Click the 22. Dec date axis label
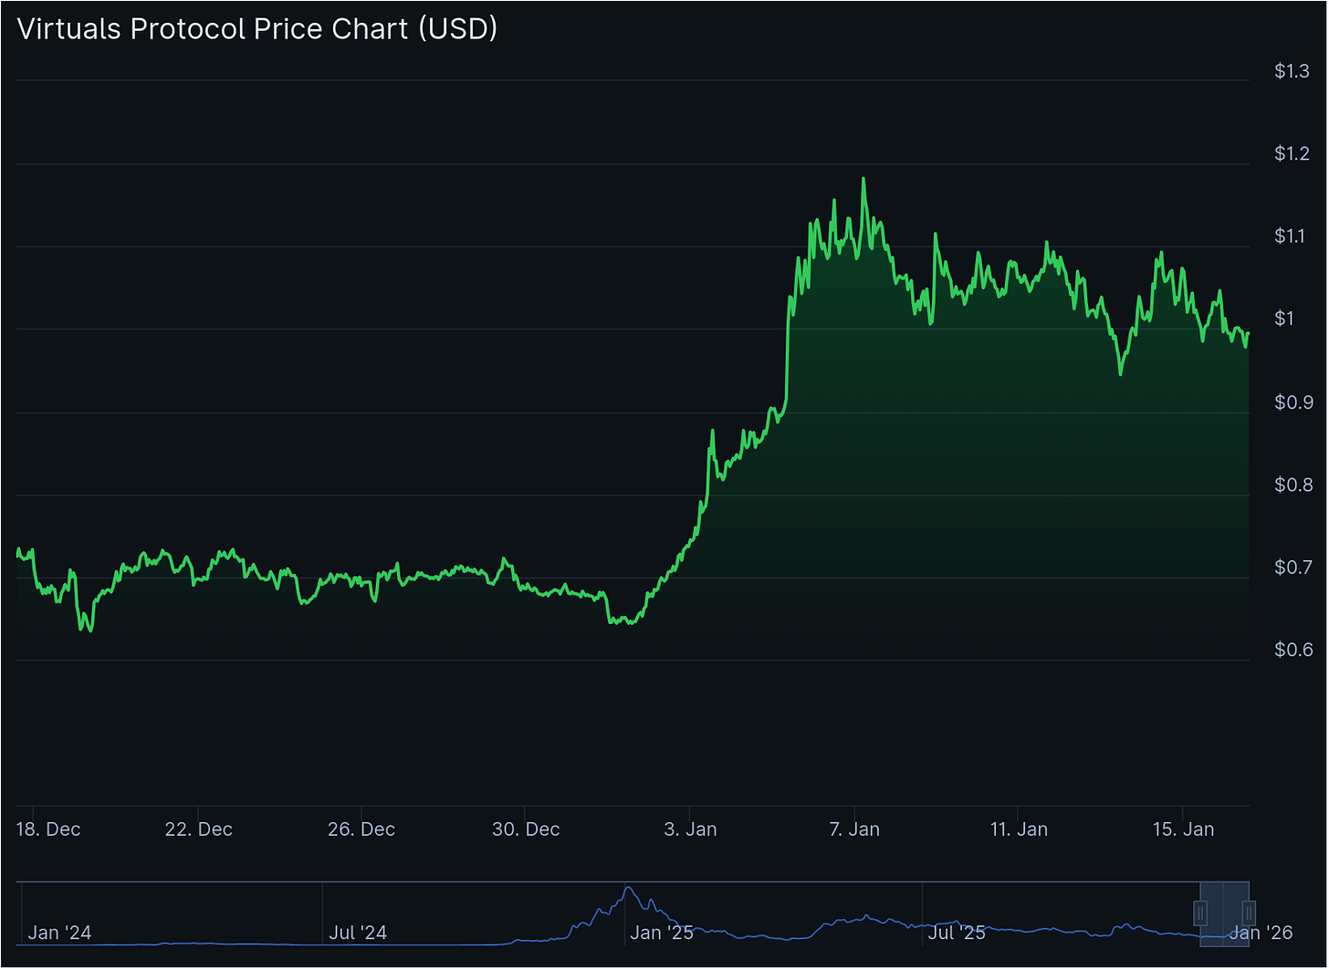 coord(199,829)
